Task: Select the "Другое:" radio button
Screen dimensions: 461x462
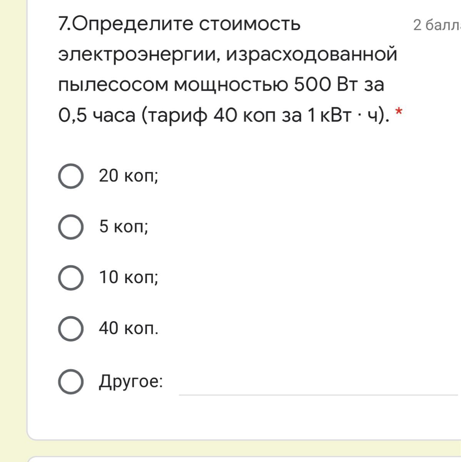Action: [x=71, y=382]
